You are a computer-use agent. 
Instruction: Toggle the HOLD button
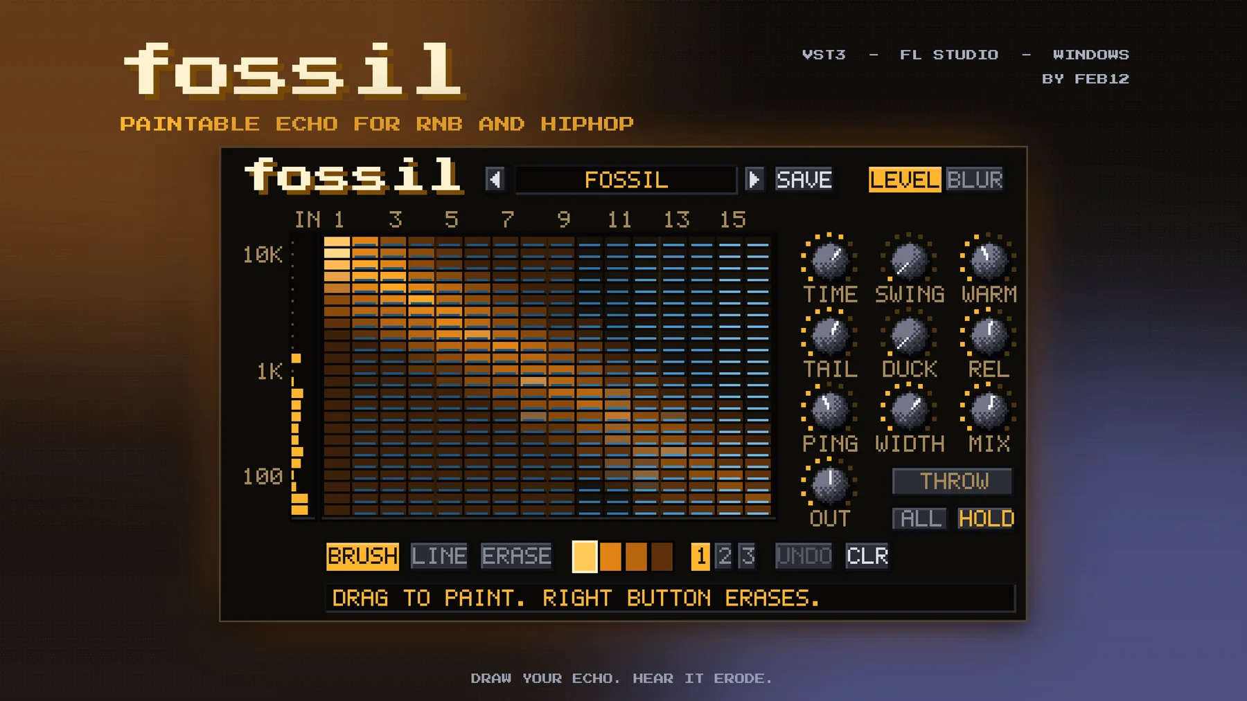(987, 519)
